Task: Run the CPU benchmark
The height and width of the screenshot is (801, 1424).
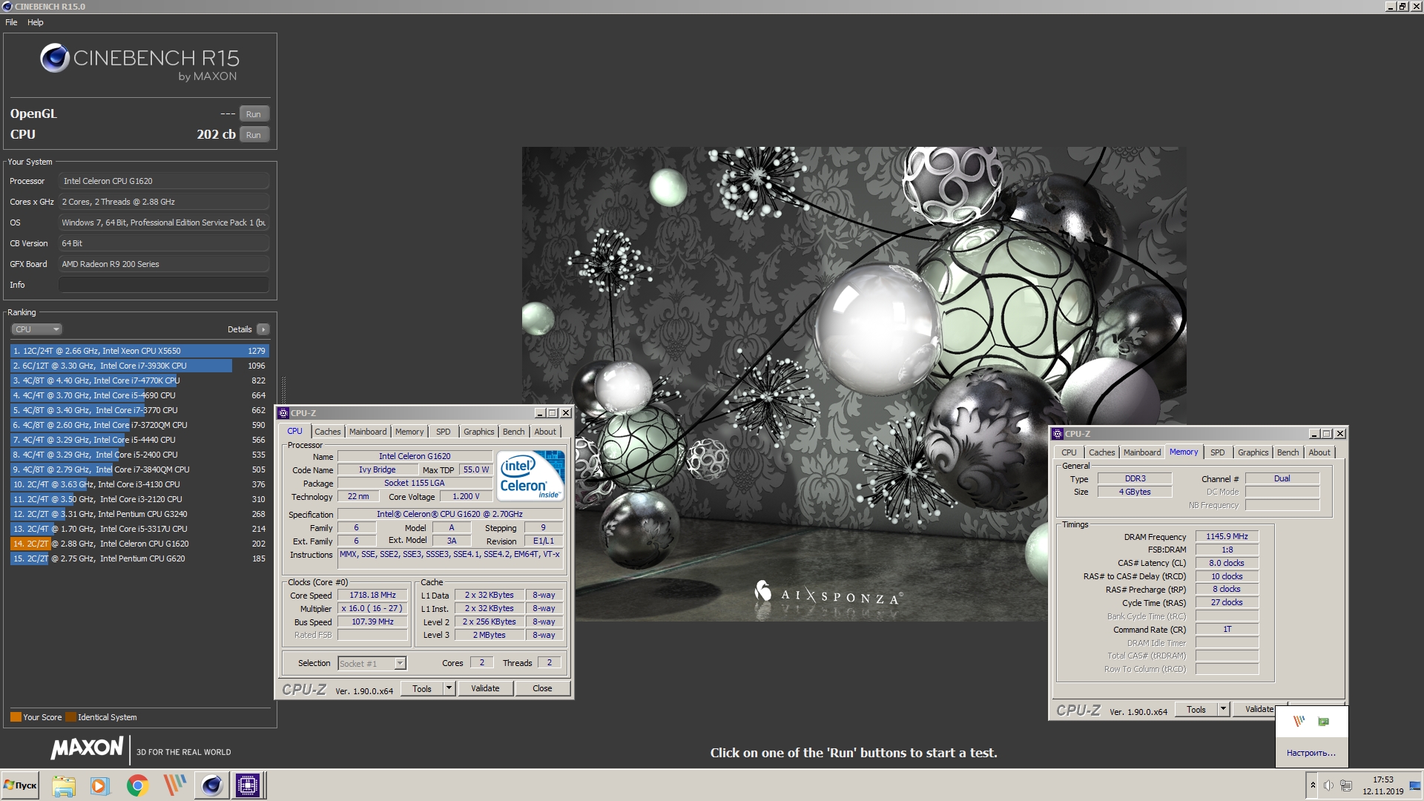Action: click(254, 135)
